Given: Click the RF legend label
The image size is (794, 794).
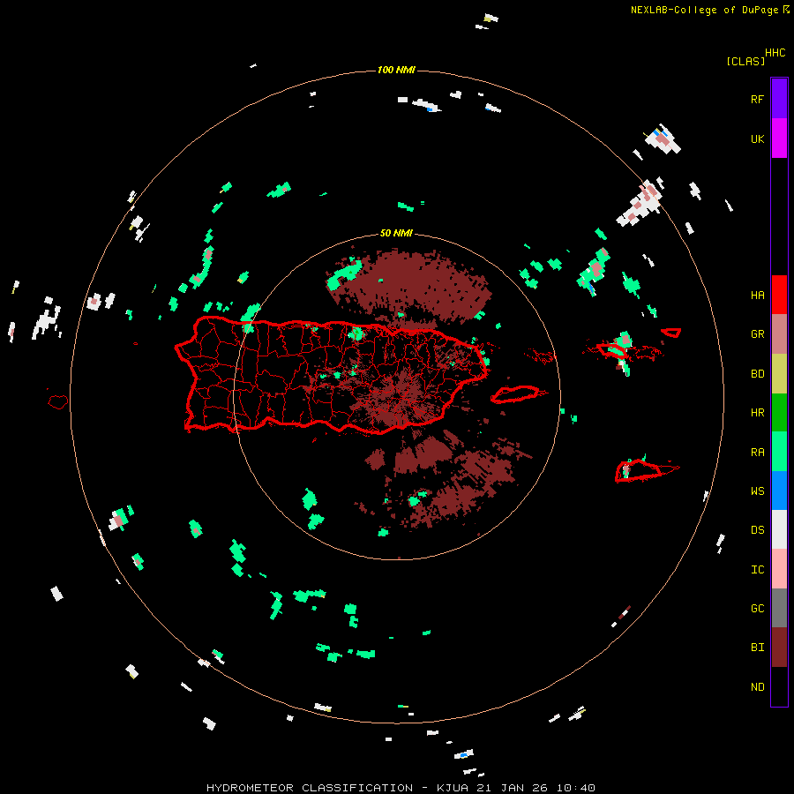Looking at the screenshot, I should tap(757, 99).
